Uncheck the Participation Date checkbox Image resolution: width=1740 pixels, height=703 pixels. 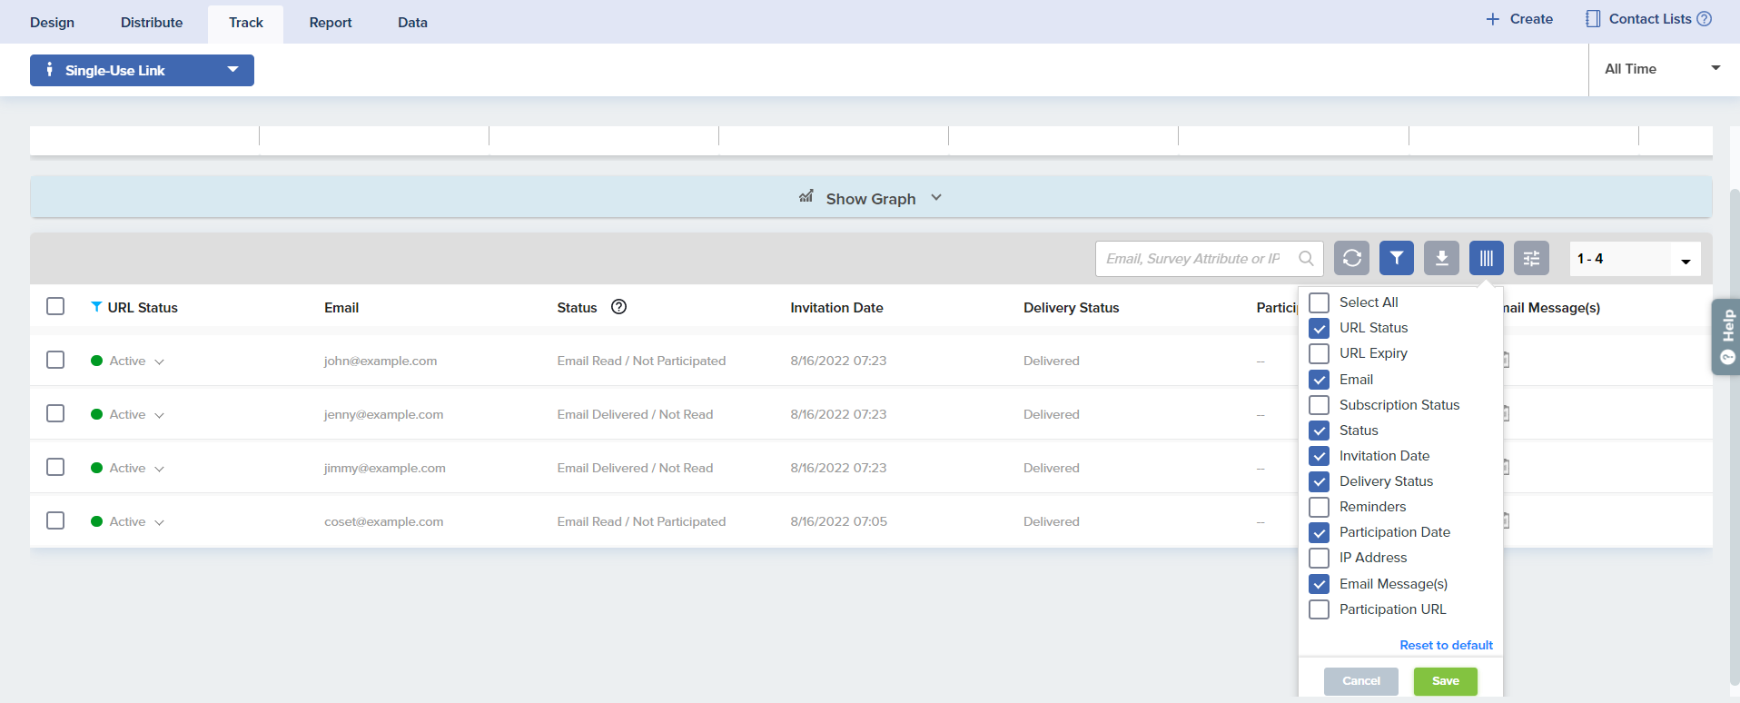click(x=1320, y=532)
